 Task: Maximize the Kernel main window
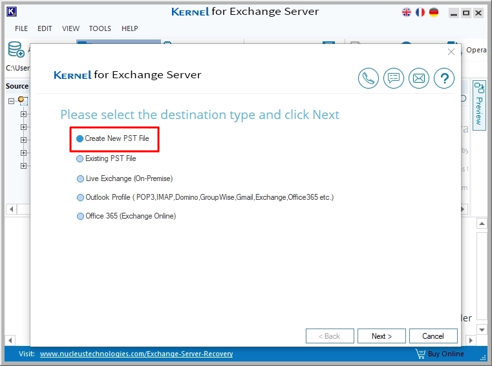(466, 13)
